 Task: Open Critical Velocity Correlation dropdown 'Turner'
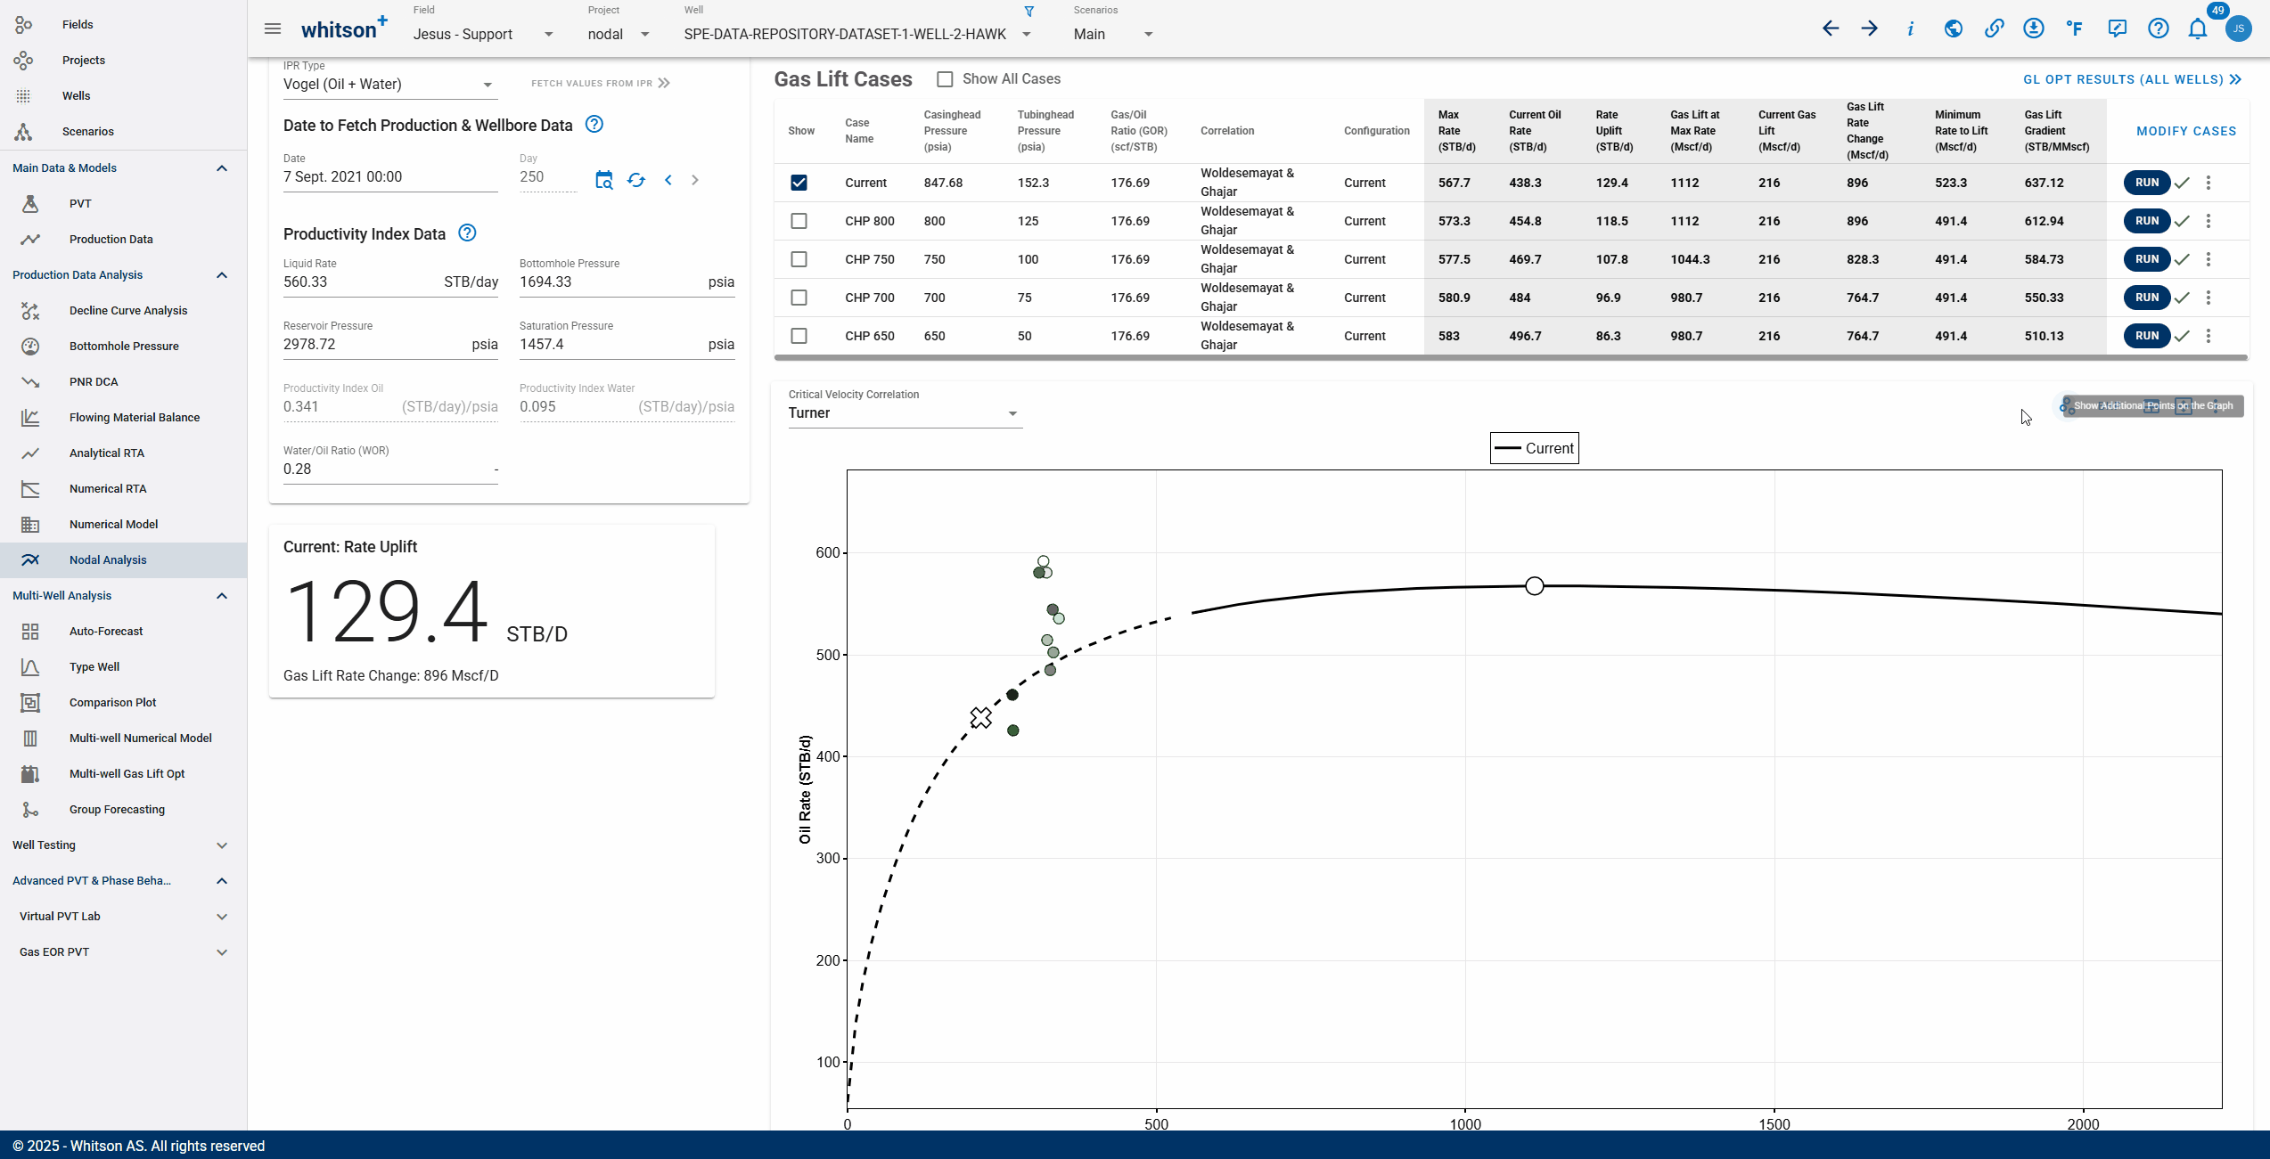pyautogui.click(x=904, y=413)
